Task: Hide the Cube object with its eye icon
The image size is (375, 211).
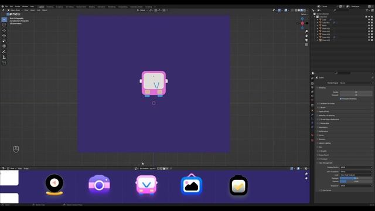Action: 369,20
